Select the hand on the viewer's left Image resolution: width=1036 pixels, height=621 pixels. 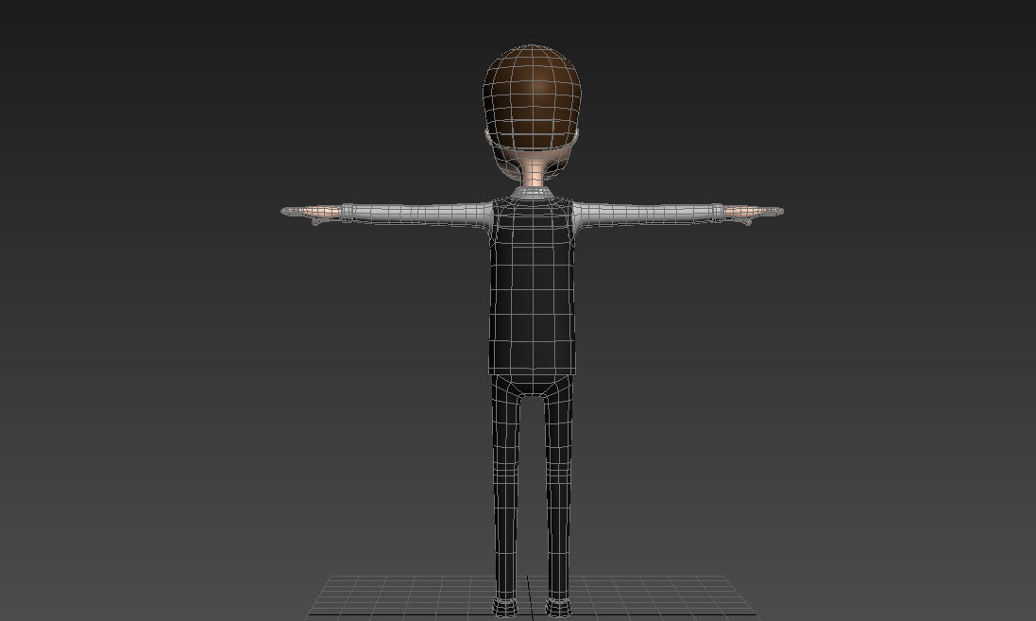[x=312, y=213]
